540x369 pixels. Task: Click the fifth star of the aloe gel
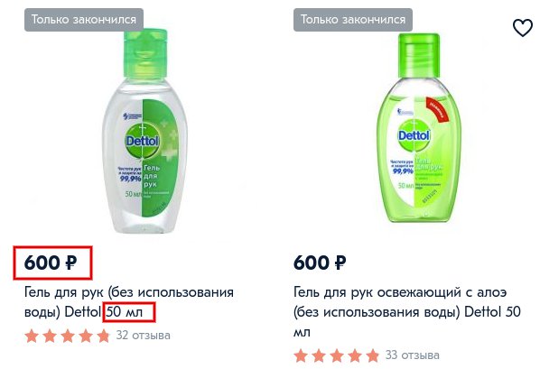(372, 355)
